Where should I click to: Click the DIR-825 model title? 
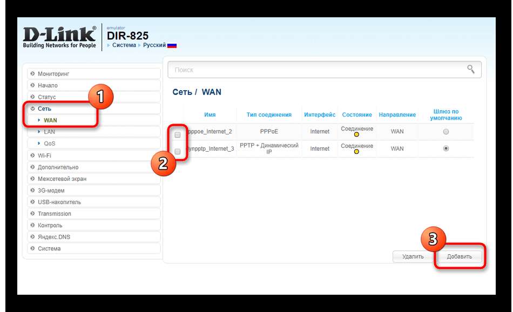tap(127, 36)
